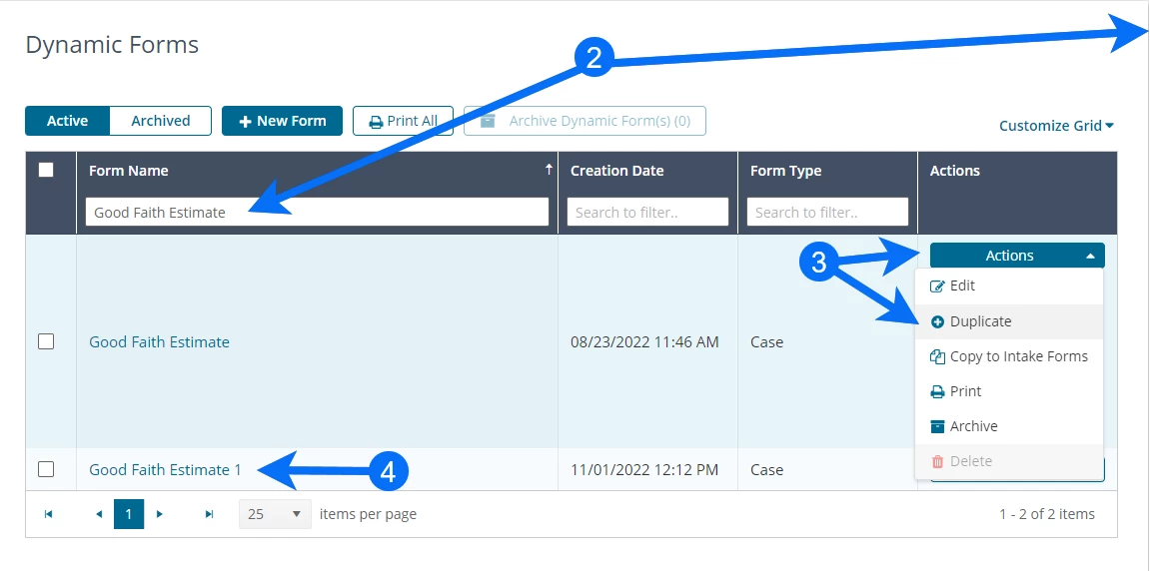Go to the previous page of results
The image size is (1150, 571).
(99, 514)
